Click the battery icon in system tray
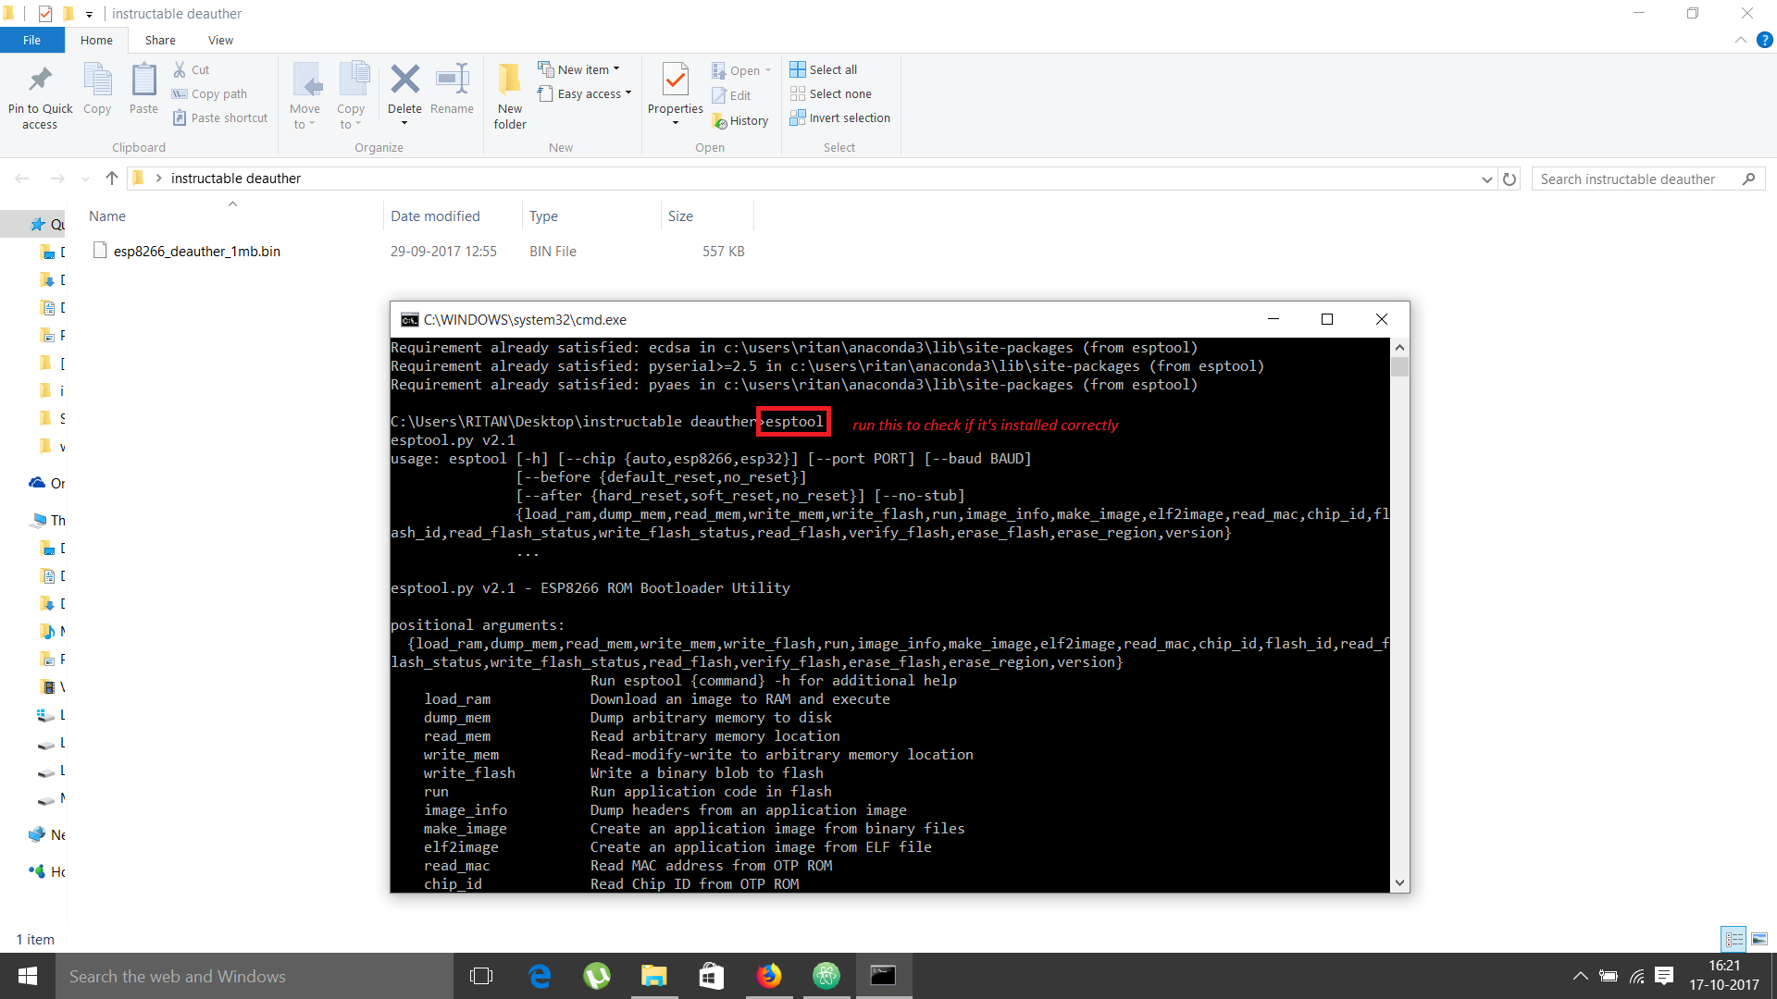 (1609, 976)
